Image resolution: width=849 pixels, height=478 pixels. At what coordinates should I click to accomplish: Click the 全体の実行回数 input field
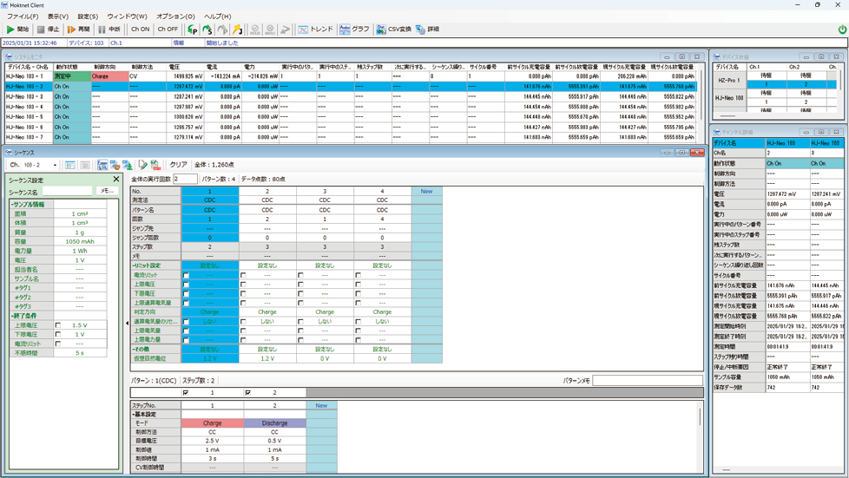click(185, 179)
